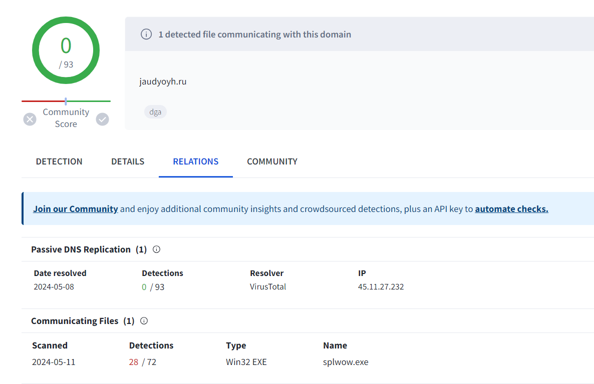This screenshot has width=594, height=384.
Task: Click info icon next to Communicating Files
Action: click(144, 321)
